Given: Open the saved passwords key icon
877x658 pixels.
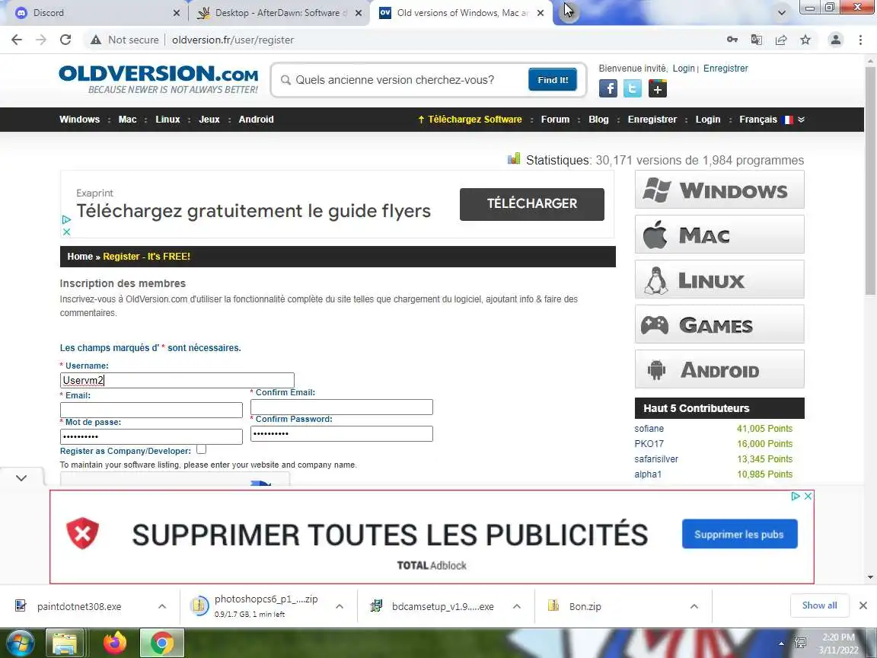Looking at the screenshot, I should click(x=732, y=40).
